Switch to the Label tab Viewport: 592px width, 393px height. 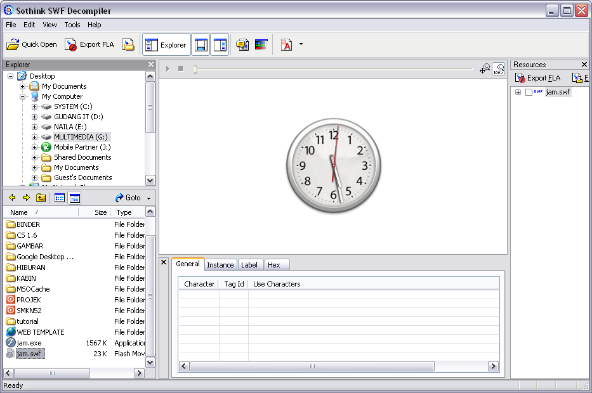249,265
